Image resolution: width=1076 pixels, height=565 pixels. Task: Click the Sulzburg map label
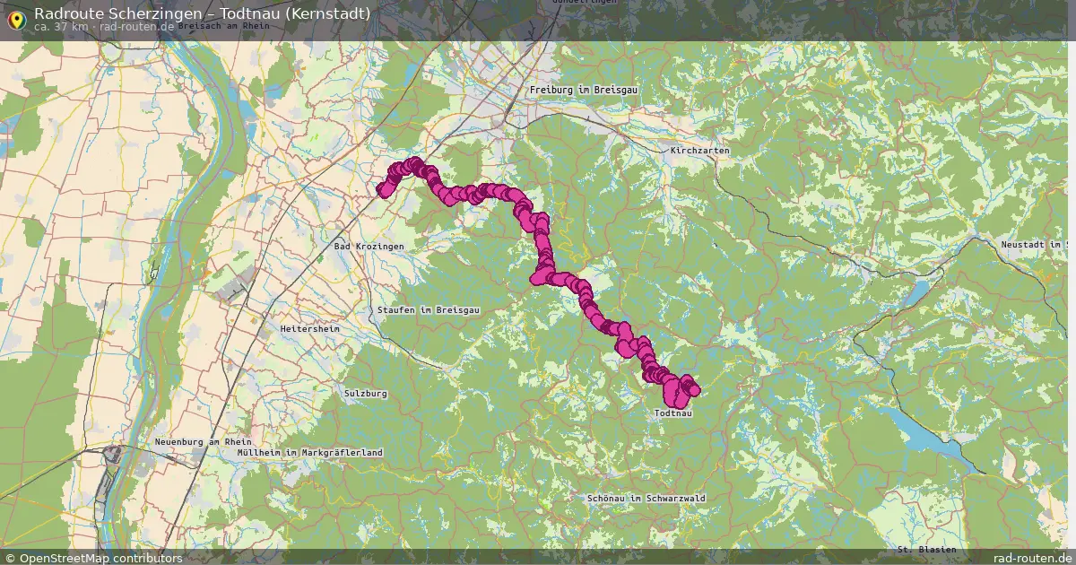365,393
